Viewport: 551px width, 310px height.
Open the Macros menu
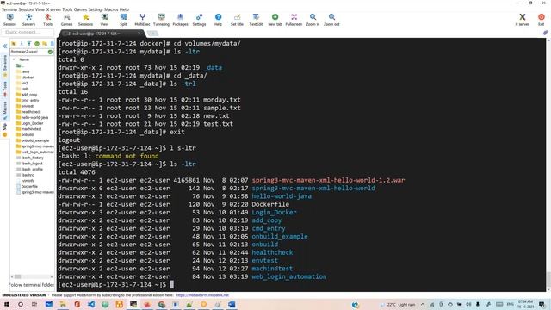(111, 9)
